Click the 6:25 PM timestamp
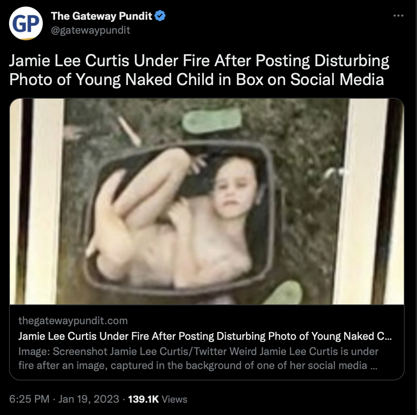 [29, 399]
